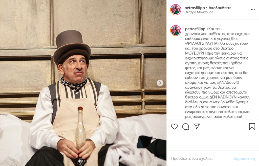Image resolution: width=259 pixels, height=166 pixels.
Task: Like the post with the heart icon
Action: pyautogui.click(x=175, y=127)
